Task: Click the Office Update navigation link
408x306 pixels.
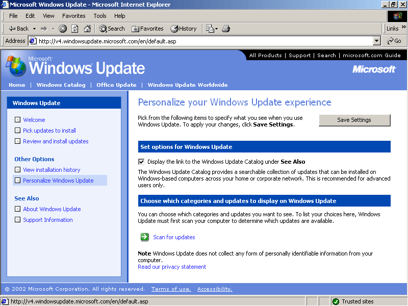Action: 116,85
